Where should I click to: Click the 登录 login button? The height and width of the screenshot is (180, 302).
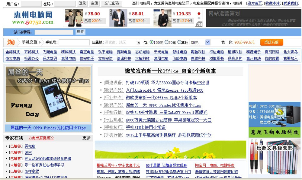[82, 3]
